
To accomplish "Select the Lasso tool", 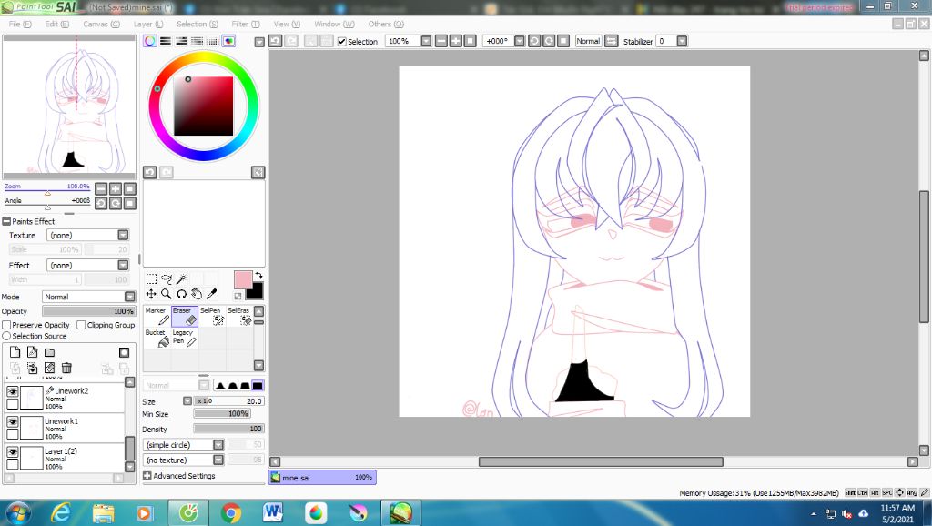I will coord(167,278).
